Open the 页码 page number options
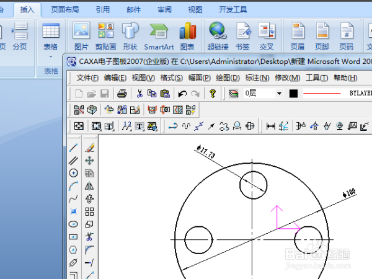The width and height of the screenshot is (372, 279). (x=346, y=37)
